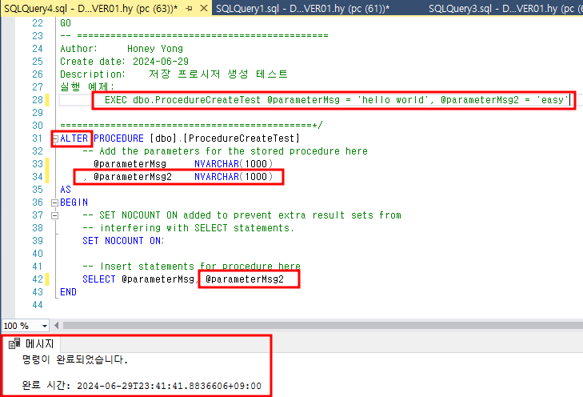Click the END keyword on line 43

(x=69, y=292)
